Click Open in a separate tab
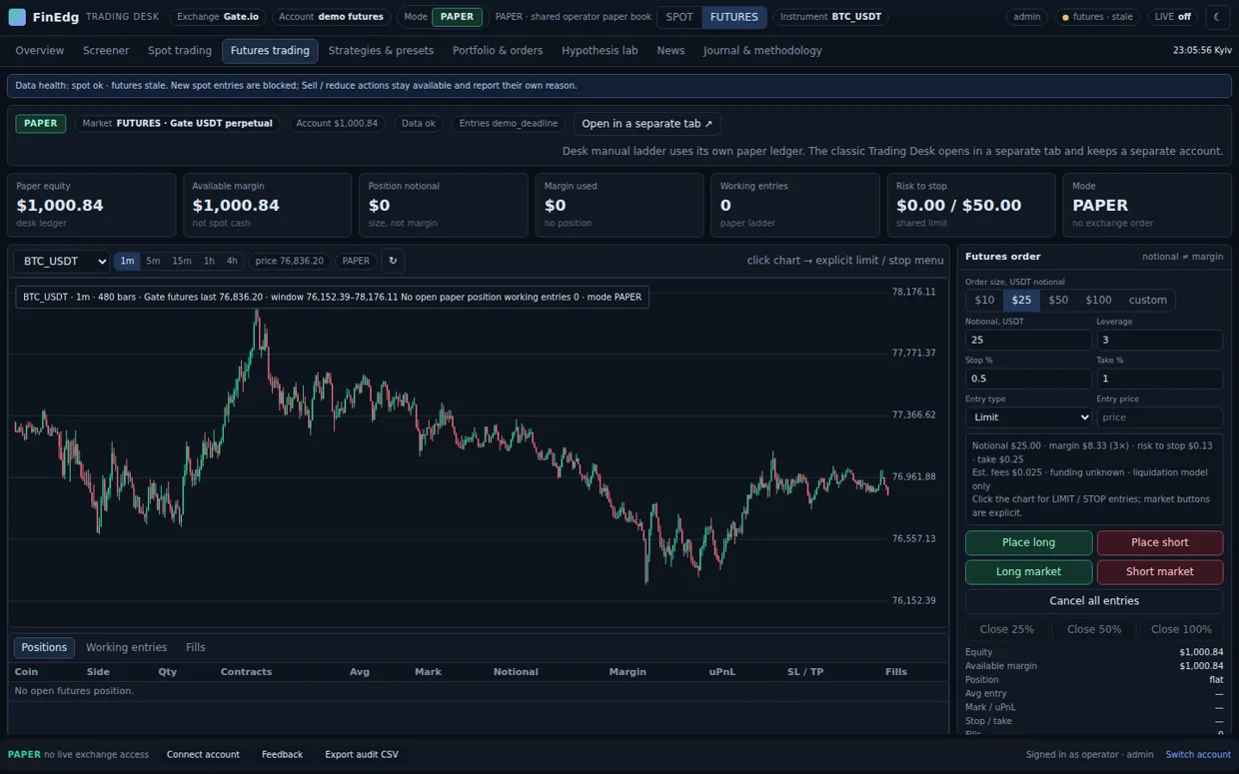This screenshot has width=1239, height=774. coord(646,124)
